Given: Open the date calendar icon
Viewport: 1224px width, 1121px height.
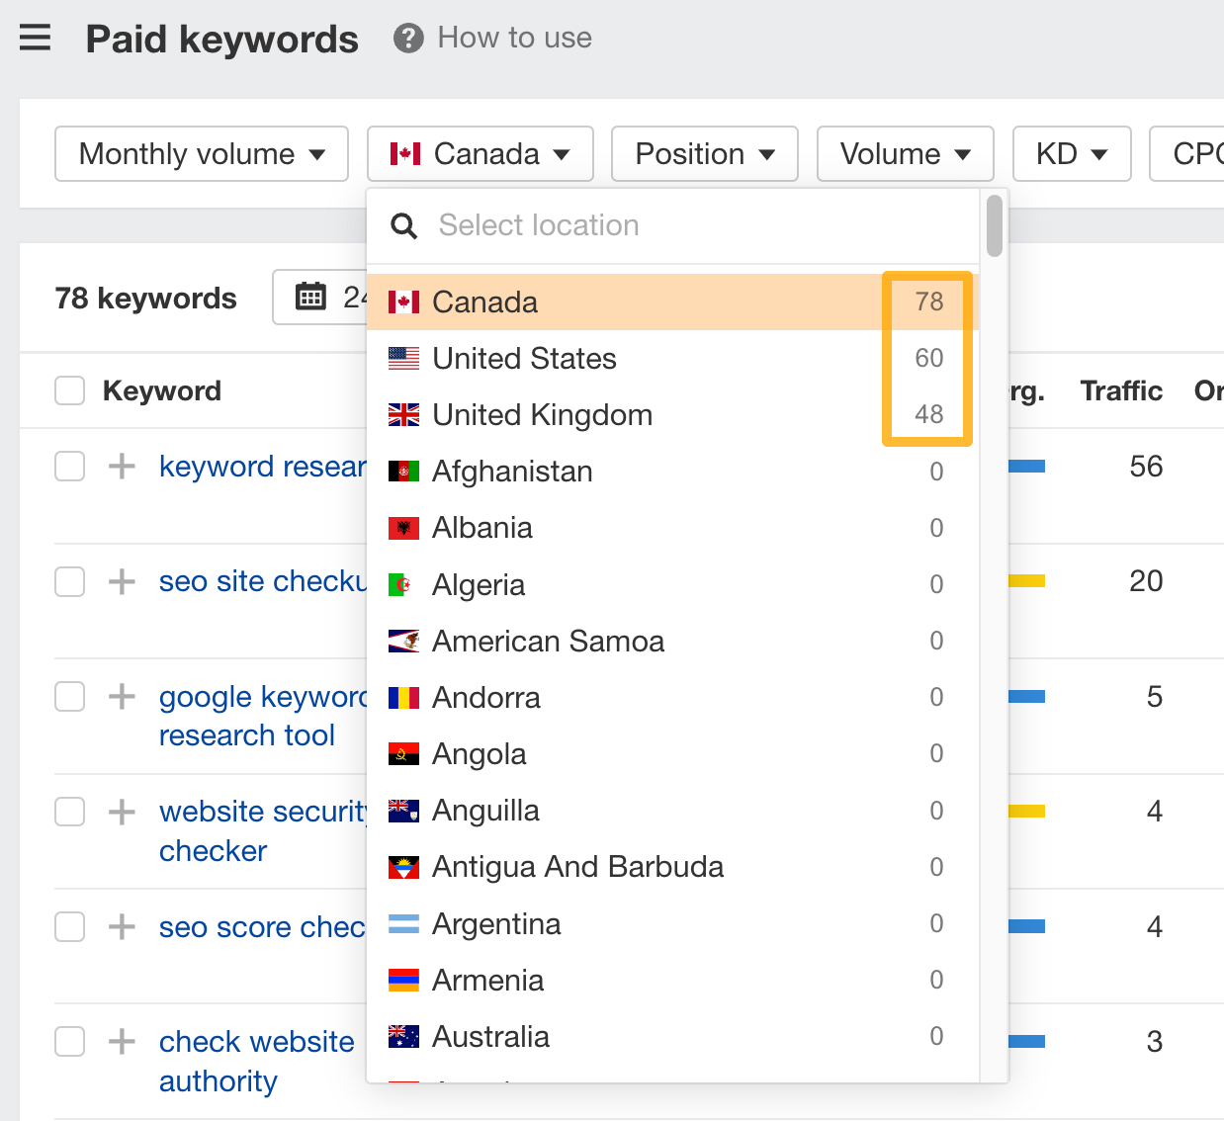Looking at the screenshot, I should click(x=309, y=297).
